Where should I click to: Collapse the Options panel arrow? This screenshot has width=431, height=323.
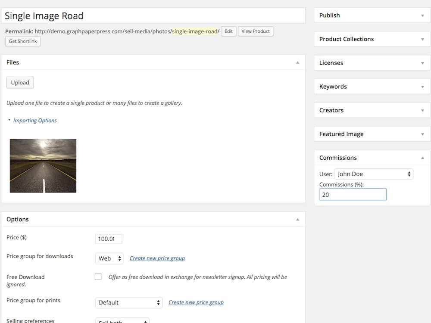click(297, 219)
